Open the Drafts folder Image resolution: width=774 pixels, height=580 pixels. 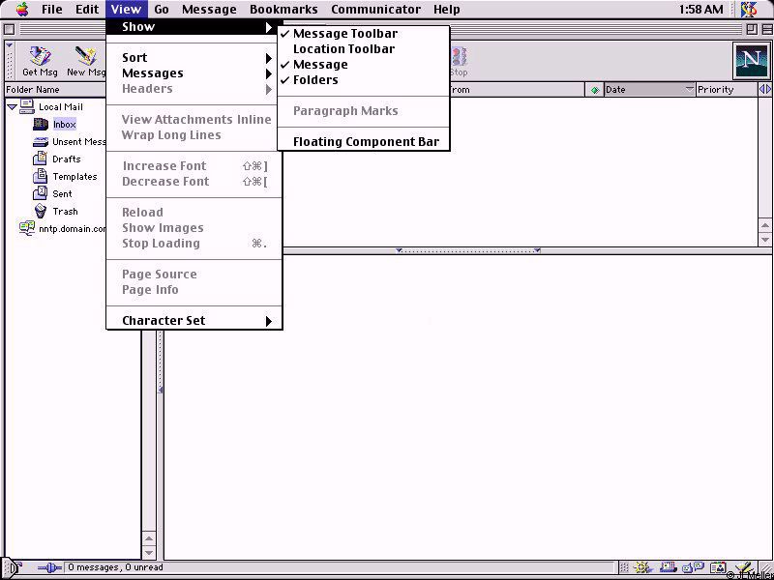[x=66, y=159]
